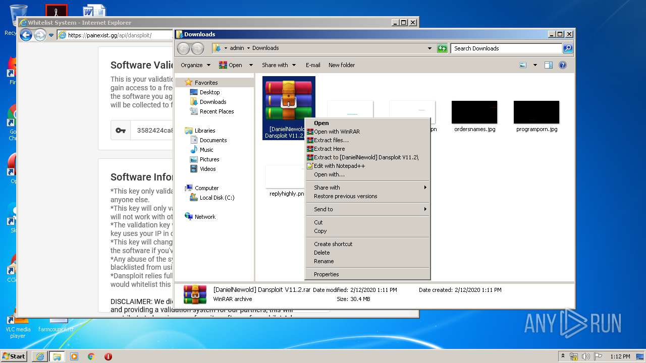Open Internet Explorer recent pages dropdown
646x363 pixels.
point(51,35)
